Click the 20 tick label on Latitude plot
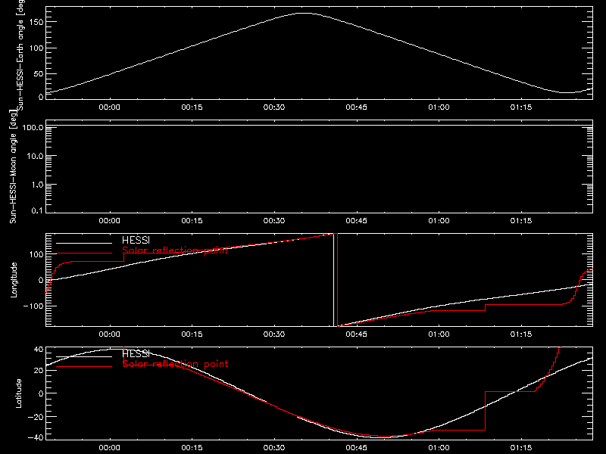Image resolution: width=606 pixels, height=454 pixels. [x=39, y=371]
